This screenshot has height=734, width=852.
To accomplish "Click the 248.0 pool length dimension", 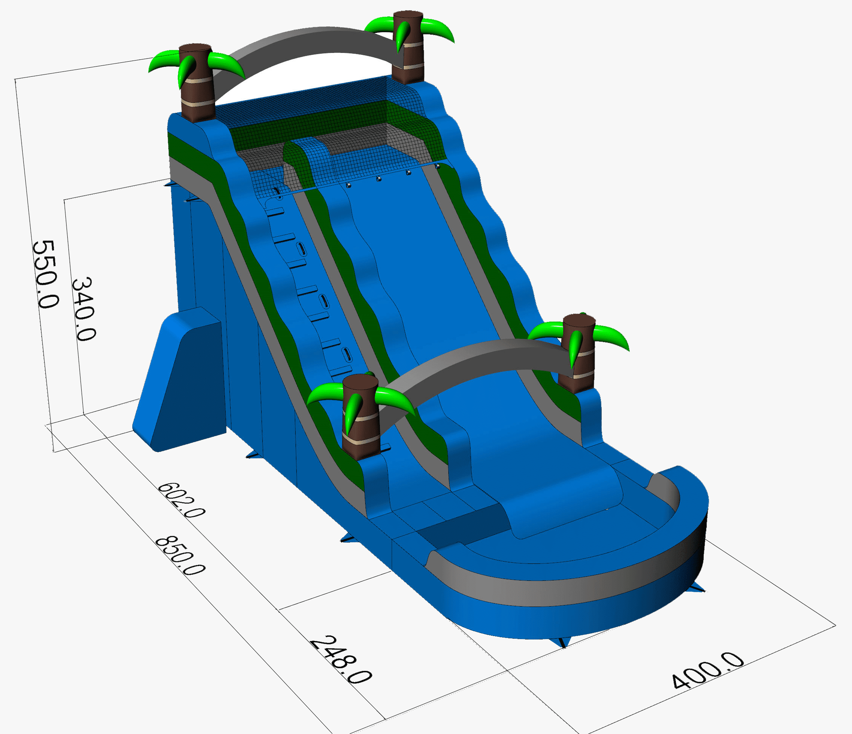I will 341,660.
